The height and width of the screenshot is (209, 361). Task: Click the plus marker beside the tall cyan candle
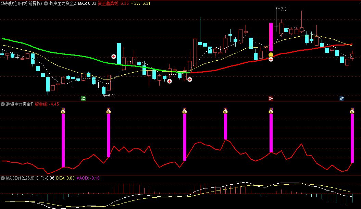coord(114,57)
